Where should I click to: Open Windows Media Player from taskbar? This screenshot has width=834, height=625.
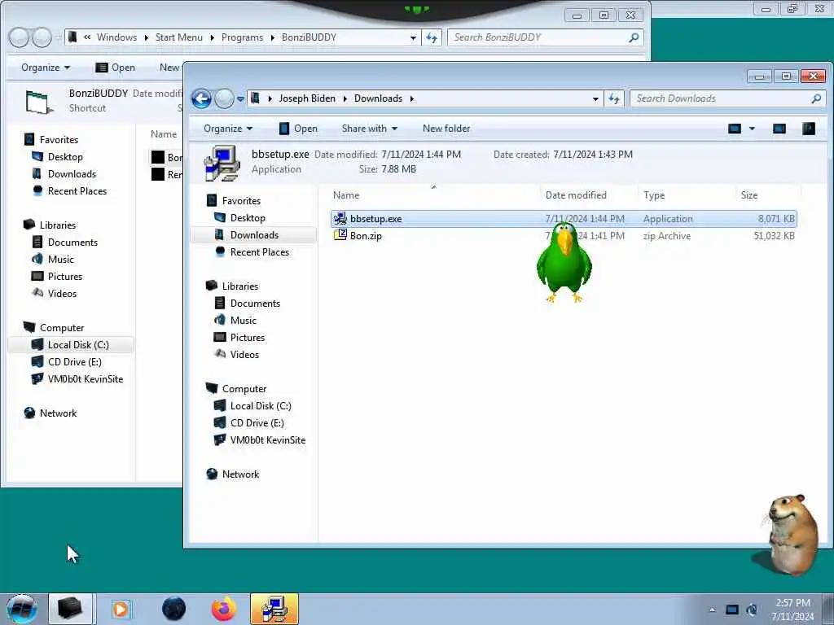coord(121,609)
